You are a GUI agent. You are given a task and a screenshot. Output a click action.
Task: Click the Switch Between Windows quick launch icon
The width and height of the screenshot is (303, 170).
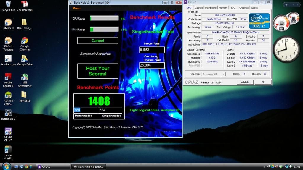(21, 166)
